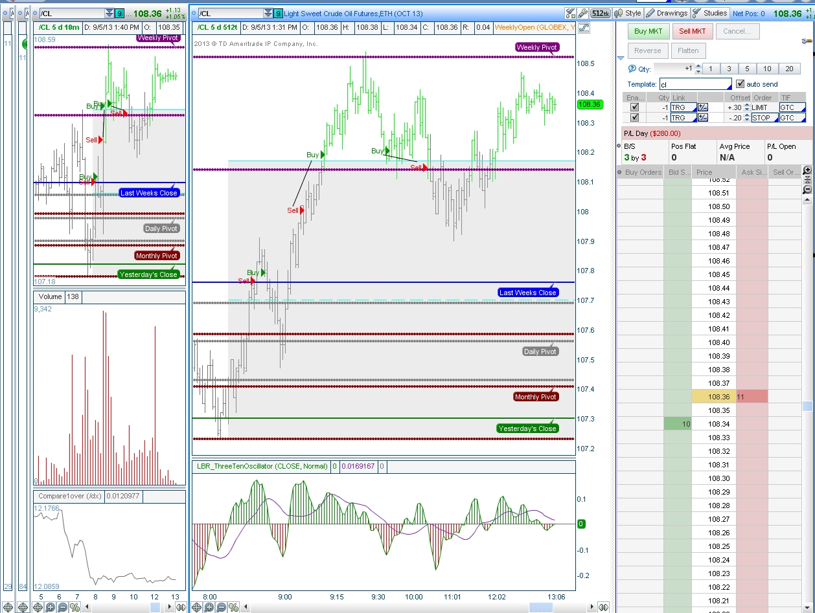Click the Reverse button
Screen dimensions: 815x613
click(x=648, y=50)
